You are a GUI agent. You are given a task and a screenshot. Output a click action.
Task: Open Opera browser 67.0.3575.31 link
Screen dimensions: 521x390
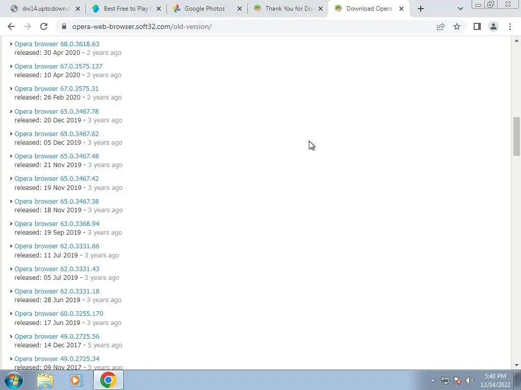click(x=56, y=88)
